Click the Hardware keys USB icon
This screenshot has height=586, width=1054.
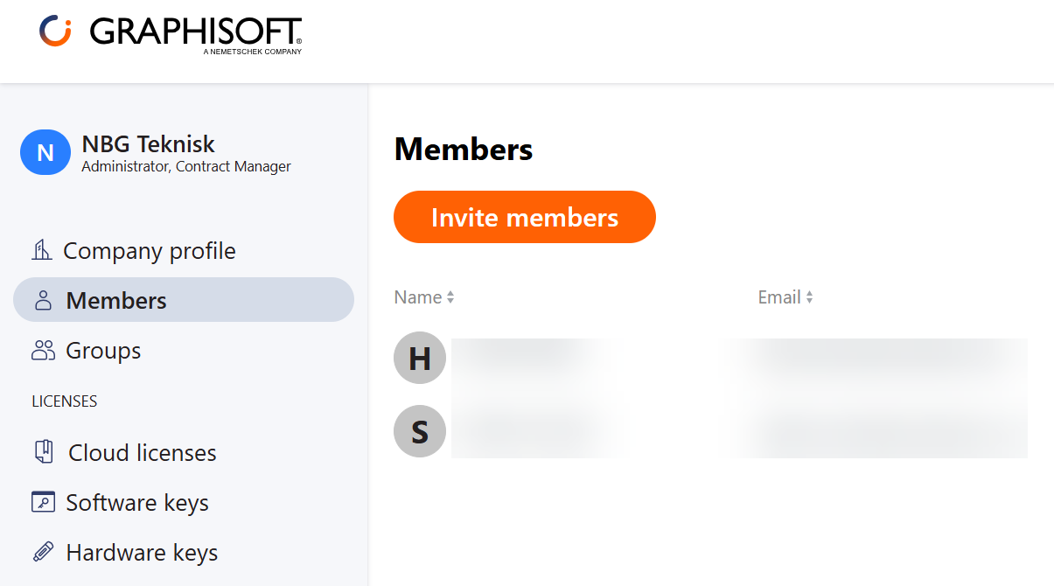[43, 552]
